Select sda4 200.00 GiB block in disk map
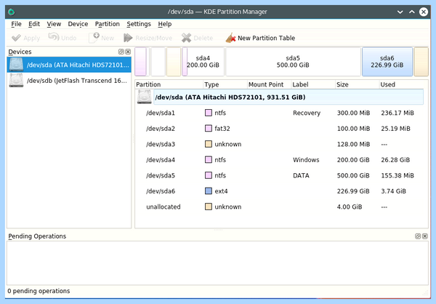 pos(203,62)
